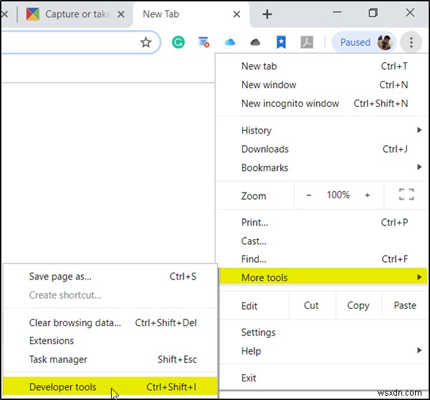The width and height of the screenshot is (430, 400).
Task: Expand the History submenu
Action: 322,130
